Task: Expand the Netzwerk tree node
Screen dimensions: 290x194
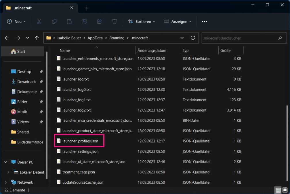Action: [x=6, y=182]
